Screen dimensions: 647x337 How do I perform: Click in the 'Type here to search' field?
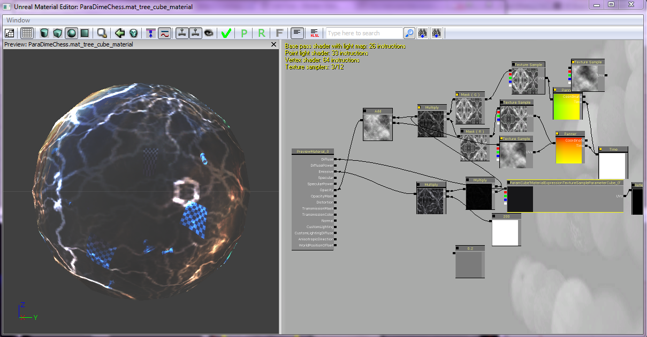364,33
